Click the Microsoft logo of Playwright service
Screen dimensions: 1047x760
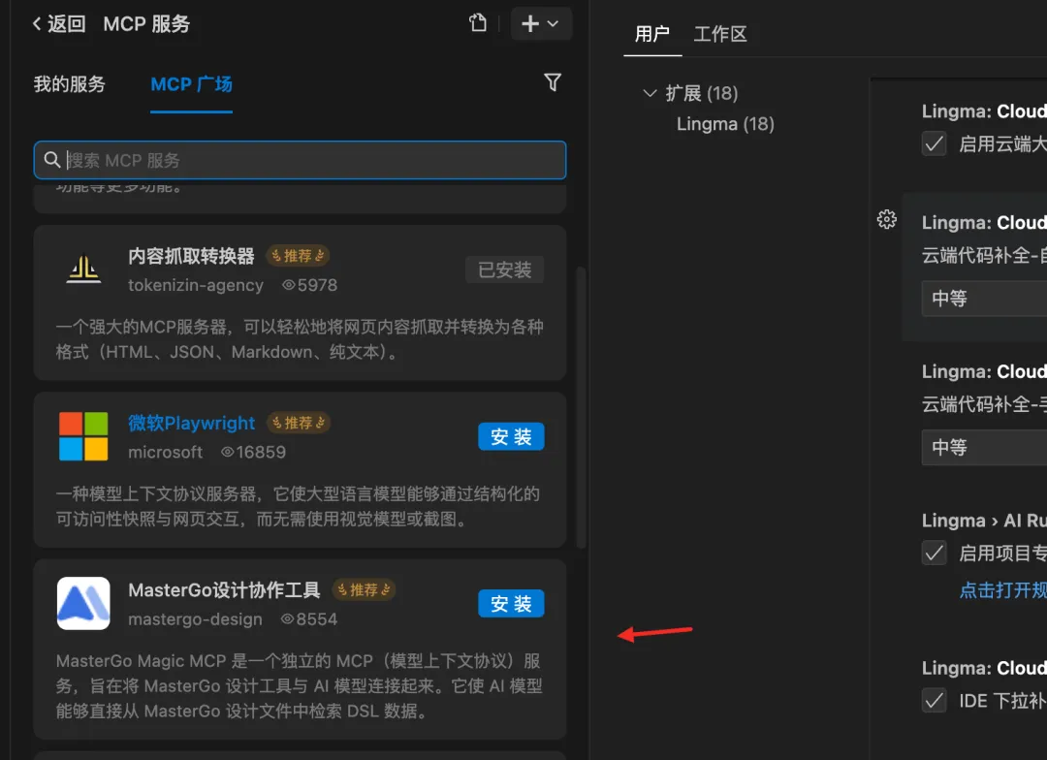coord(83,437)
